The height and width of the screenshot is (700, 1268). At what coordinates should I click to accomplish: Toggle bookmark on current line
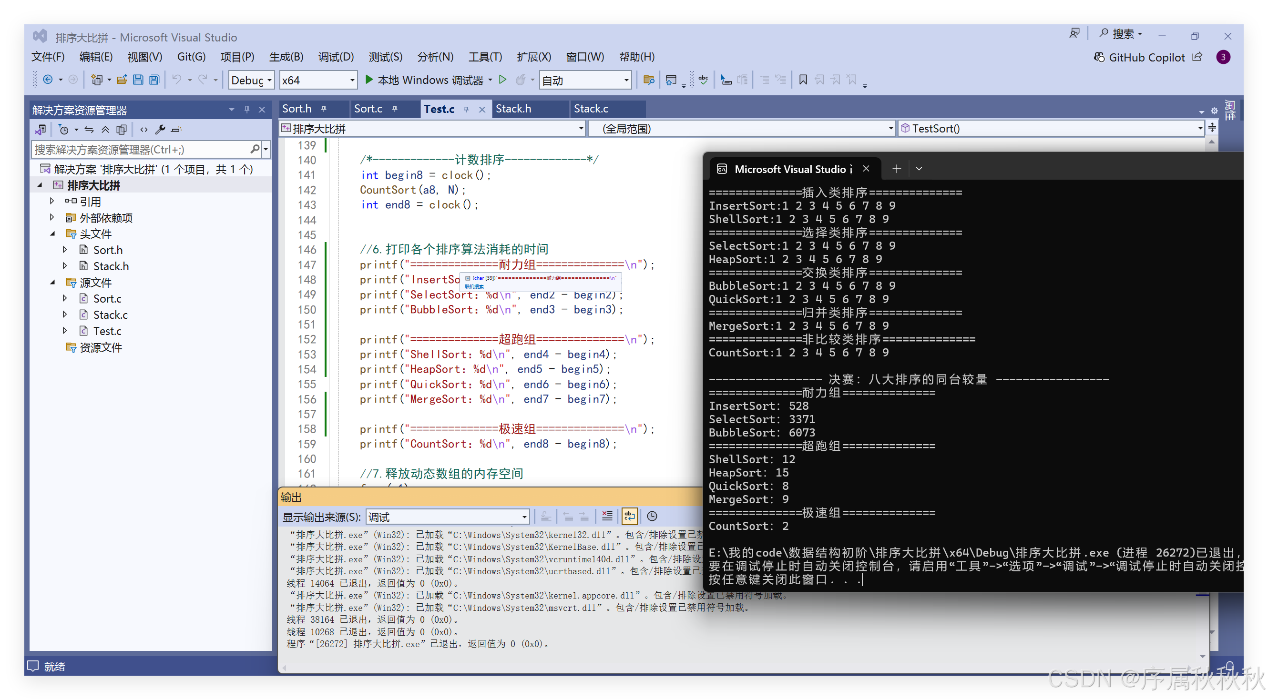coord(803,80)
